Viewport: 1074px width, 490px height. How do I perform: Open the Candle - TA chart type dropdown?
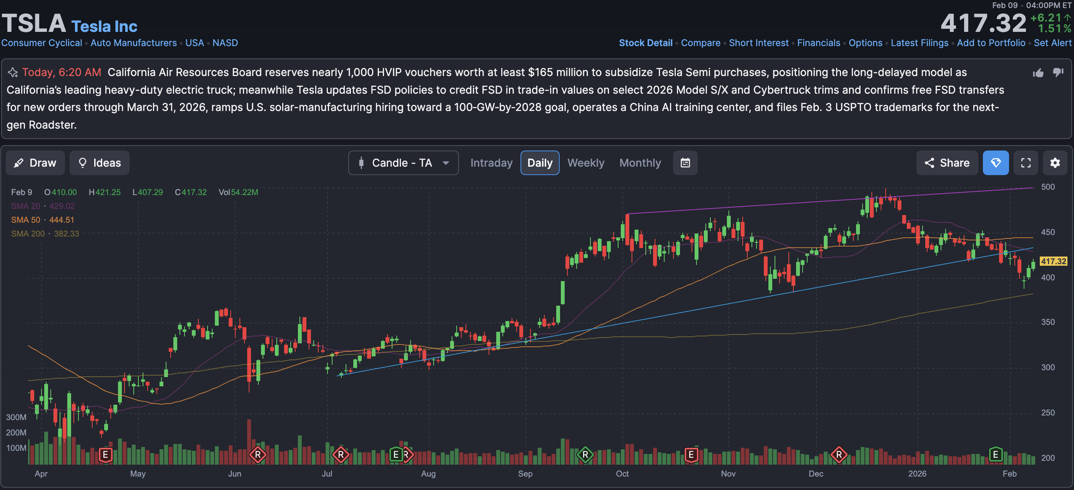coord(403,163)
